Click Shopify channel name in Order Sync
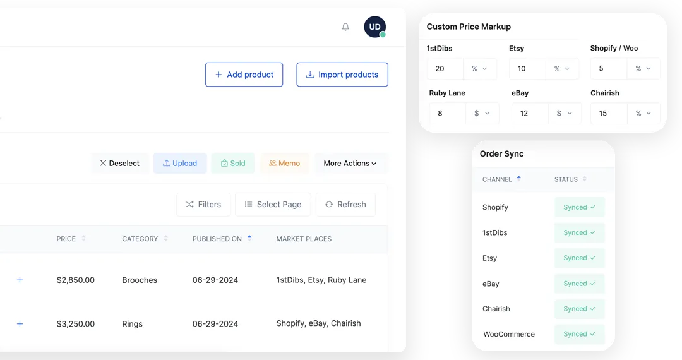The width and height of the screenshot is (682, 360). (x=495, y=207)
